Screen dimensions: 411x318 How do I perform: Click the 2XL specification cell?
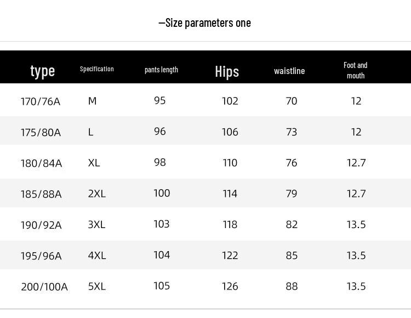click(x=96, y=194)
